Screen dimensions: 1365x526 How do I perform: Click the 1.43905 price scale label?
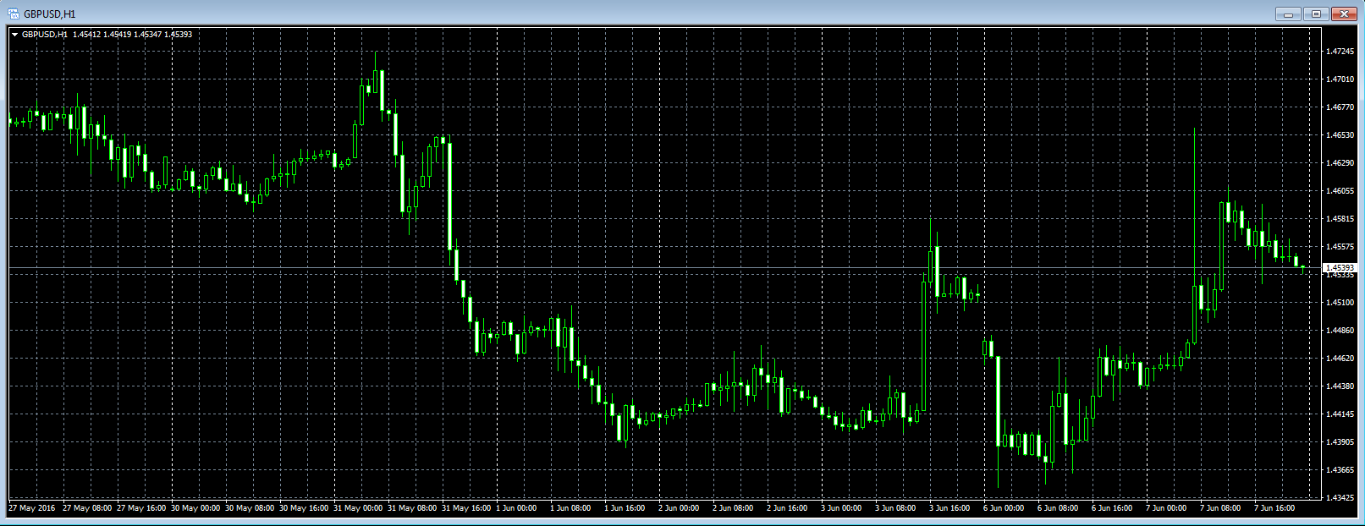1340,442
